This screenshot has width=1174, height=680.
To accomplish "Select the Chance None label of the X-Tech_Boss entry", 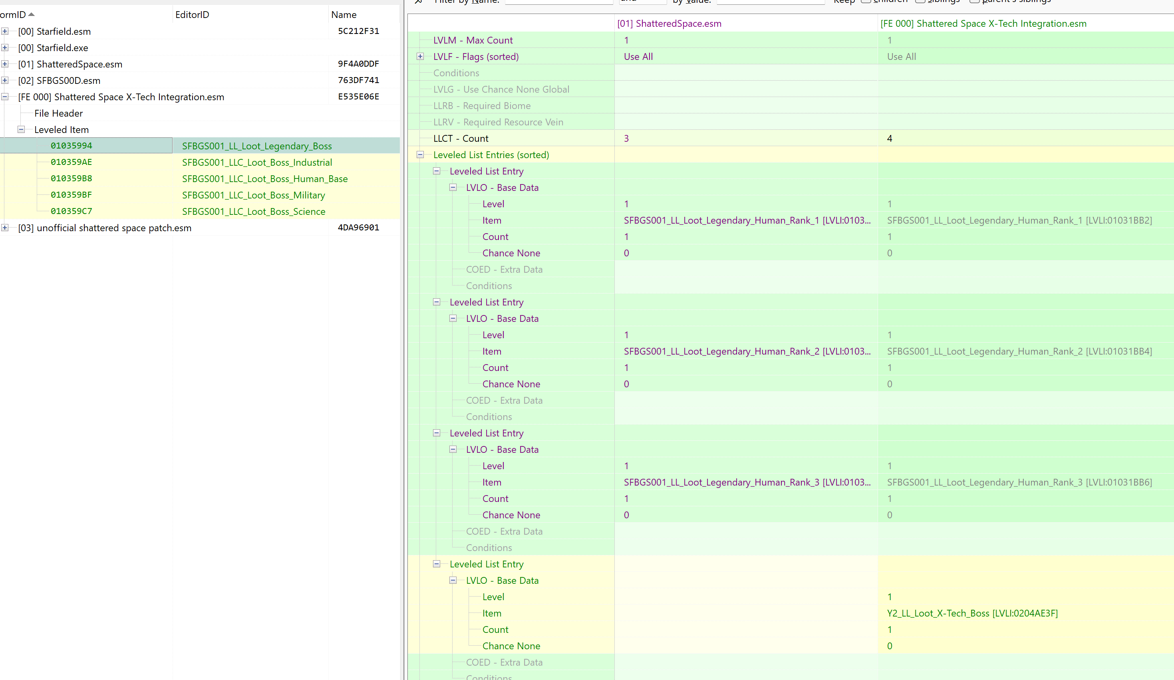I will tap(511, 646).
